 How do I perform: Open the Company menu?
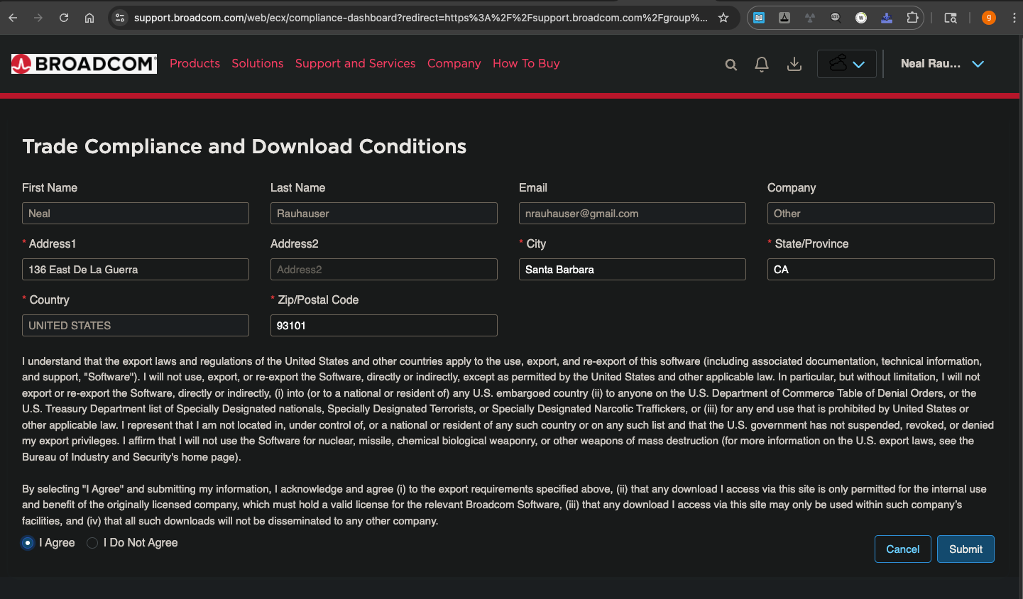coord(454,63)
